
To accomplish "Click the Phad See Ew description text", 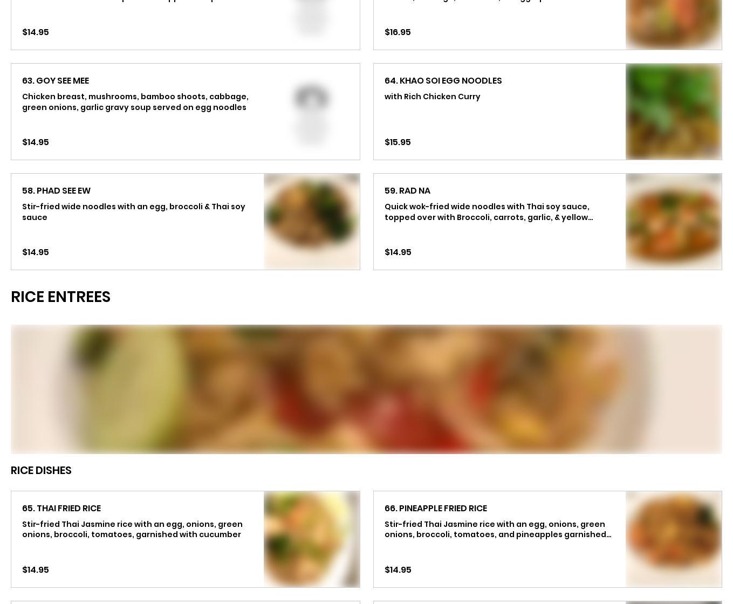I will (x=134, y=212).
